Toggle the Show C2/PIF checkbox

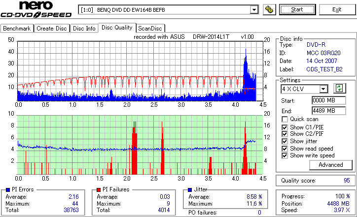point(285,134)
